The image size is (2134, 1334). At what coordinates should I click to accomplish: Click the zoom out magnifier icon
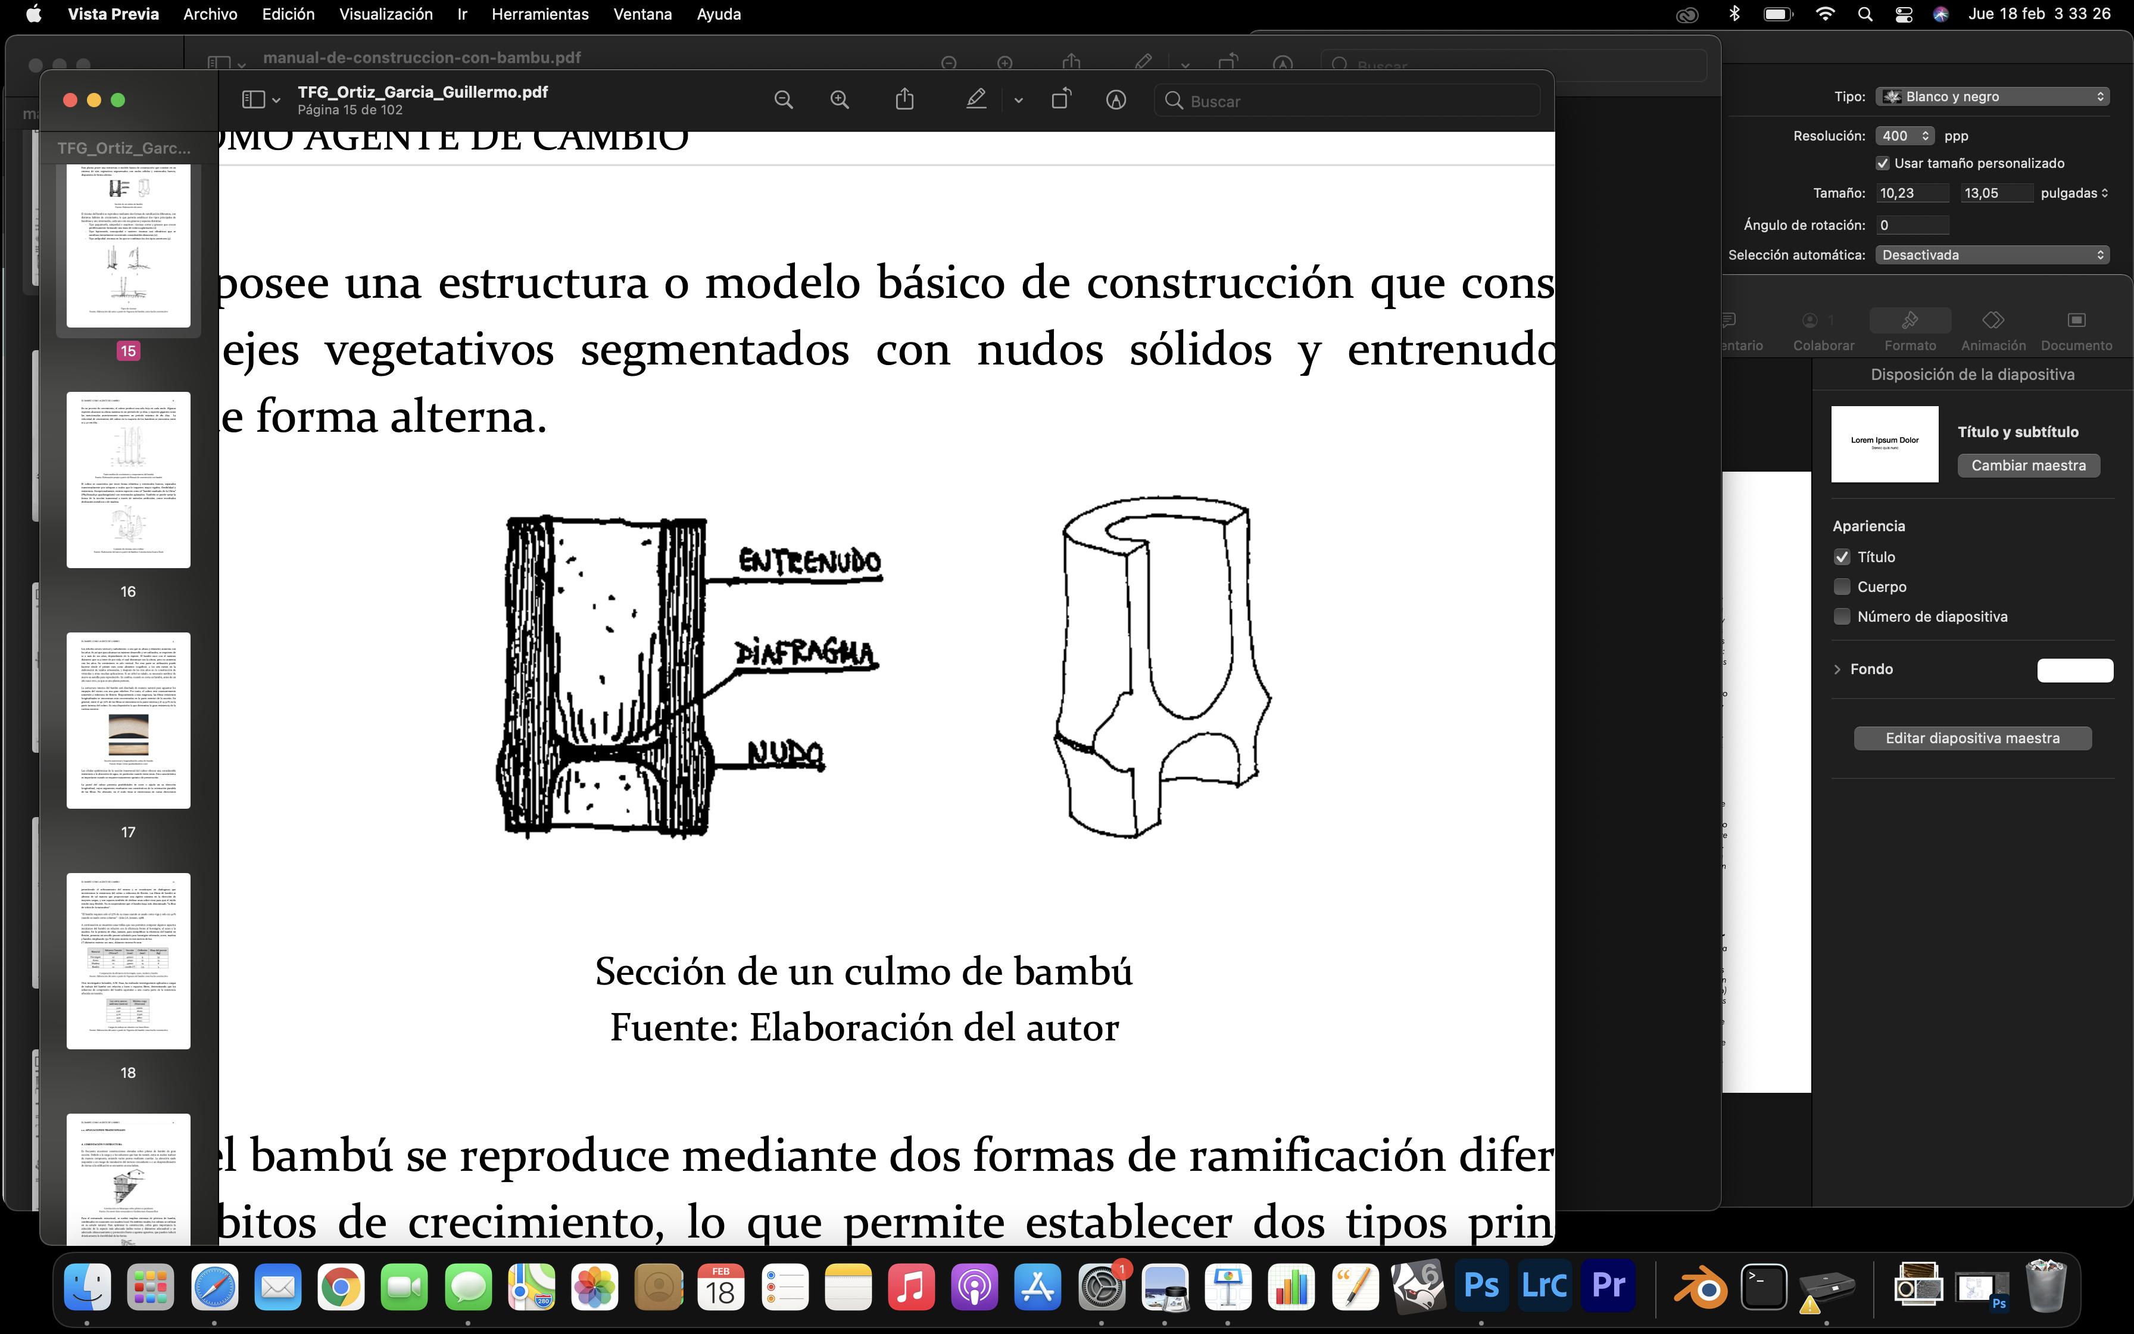pyautogui.click(x=783, y=101)
